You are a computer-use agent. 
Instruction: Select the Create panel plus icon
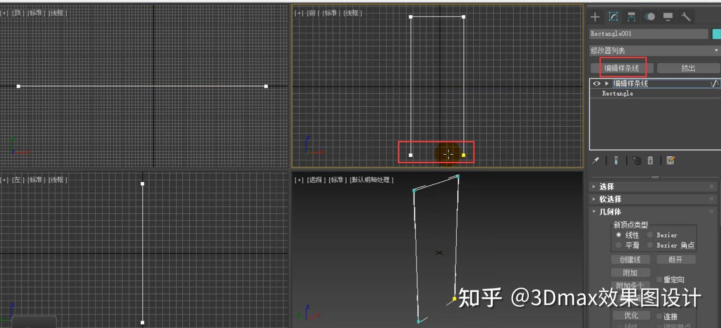(x=595, y=17)
